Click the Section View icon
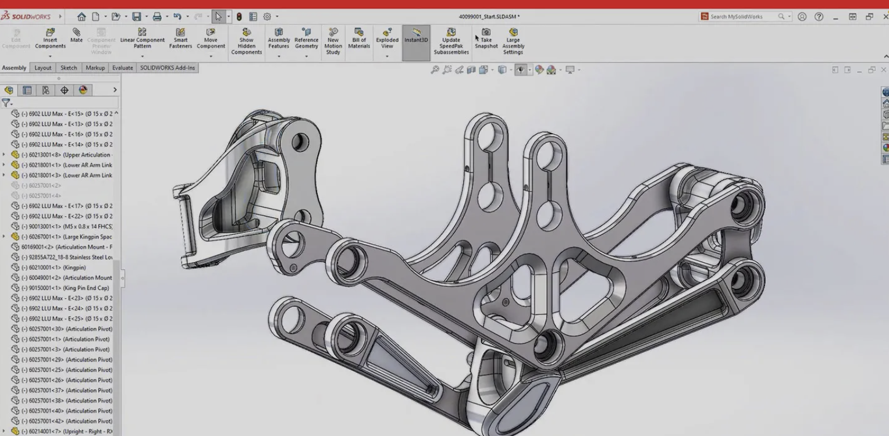This screenshot has width=889, height=436. point(471,69)
